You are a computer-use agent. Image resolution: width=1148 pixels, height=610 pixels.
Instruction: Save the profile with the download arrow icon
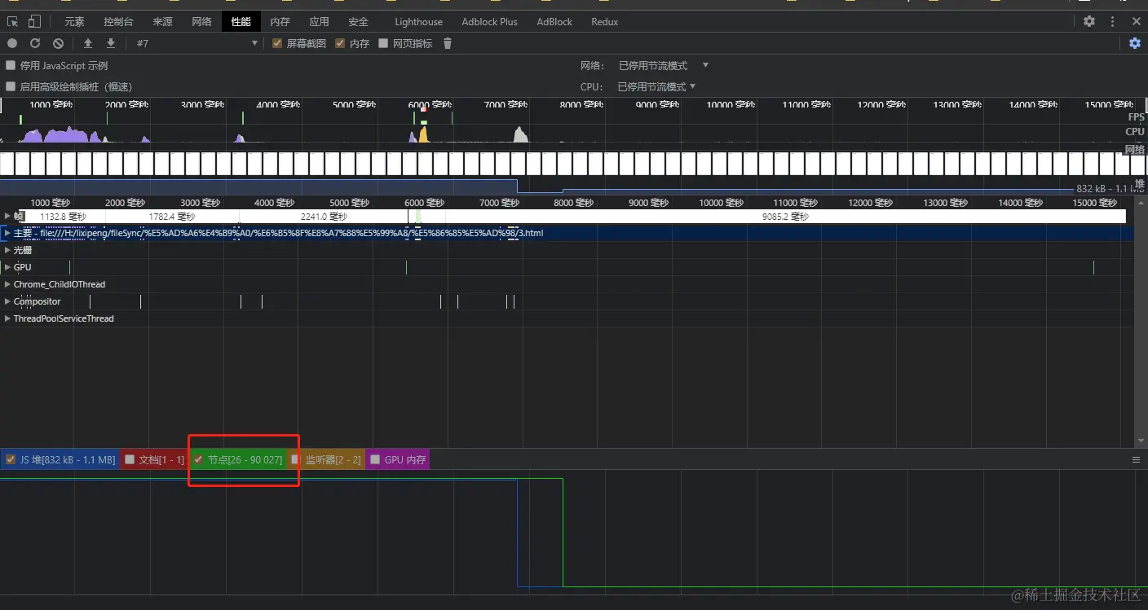click(x=111, y=43)
